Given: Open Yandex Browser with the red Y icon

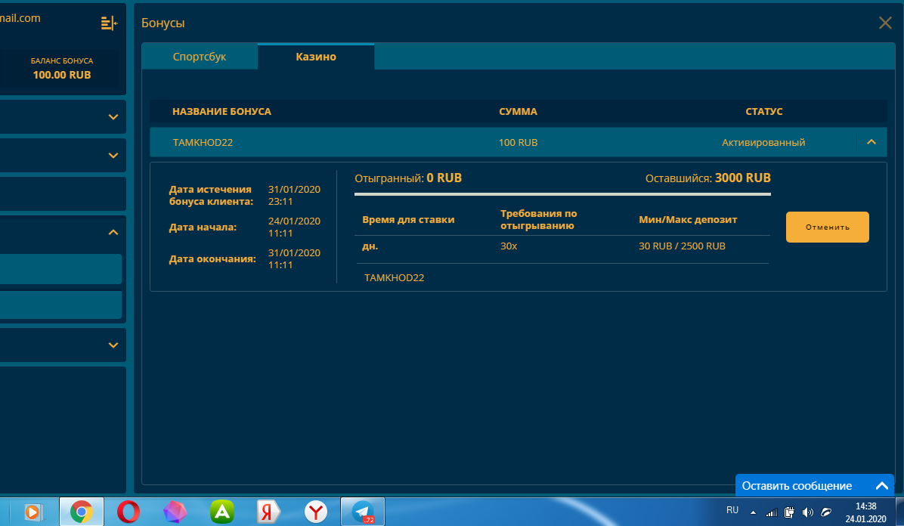Looking at the screenshot, I should click(x=316, y=512).
